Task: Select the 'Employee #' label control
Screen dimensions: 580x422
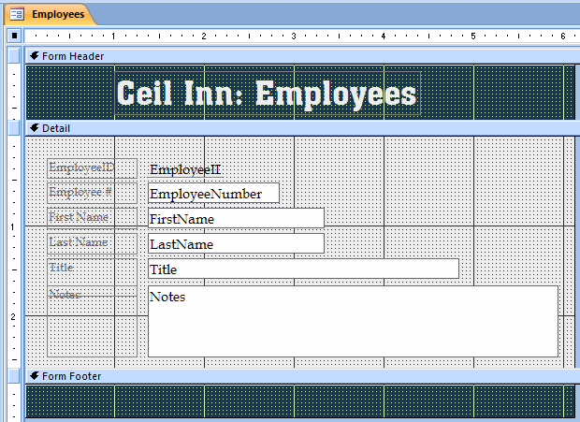Action: click(x=92, y=193)
